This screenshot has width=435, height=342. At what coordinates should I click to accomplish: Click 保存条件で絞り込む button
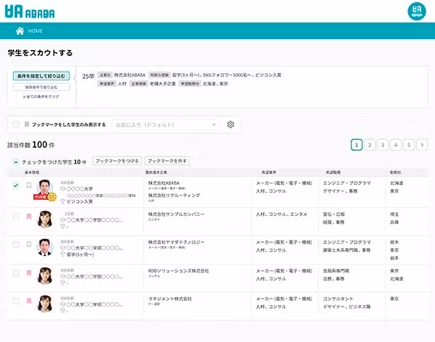click(x=41, y=87)
